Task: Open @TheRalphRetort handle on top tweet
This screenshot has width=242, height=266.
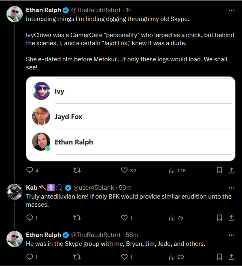Action: tap(96, 10)
